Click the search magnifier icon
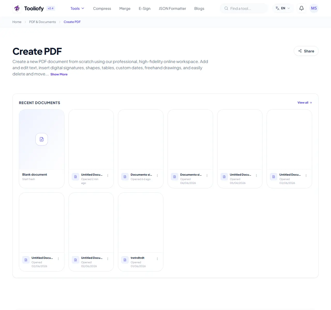The height and width of the screenshot is (310, 331). pos(226,9)
